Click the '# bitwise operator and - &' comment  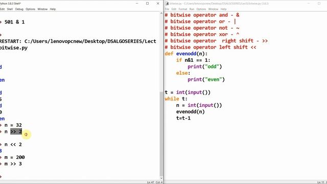202,15
